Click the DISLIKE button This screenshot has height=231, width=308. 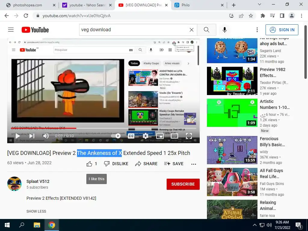[116, 164]
